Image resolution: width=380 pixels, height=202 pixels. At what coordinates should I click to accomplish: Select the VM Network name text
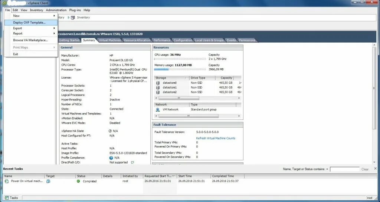(170, 110)
